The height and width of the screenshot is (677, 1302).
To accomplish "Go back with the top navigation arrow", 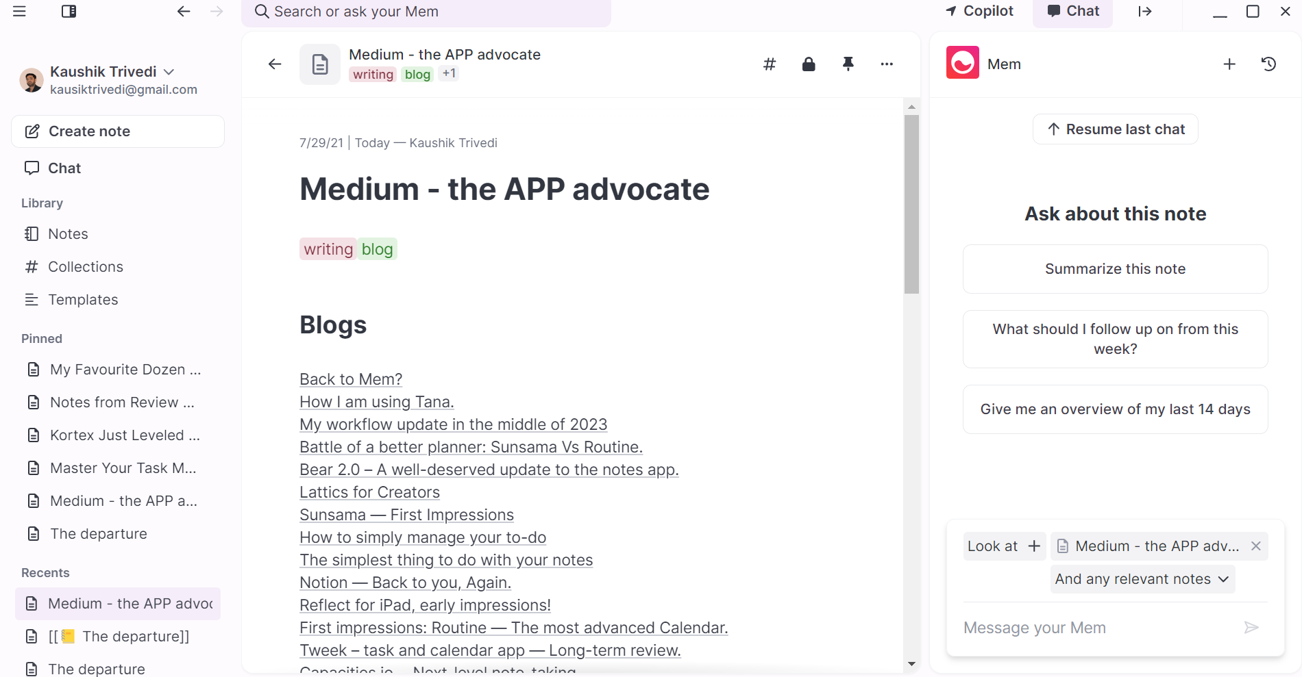I will tap(184, 12).
